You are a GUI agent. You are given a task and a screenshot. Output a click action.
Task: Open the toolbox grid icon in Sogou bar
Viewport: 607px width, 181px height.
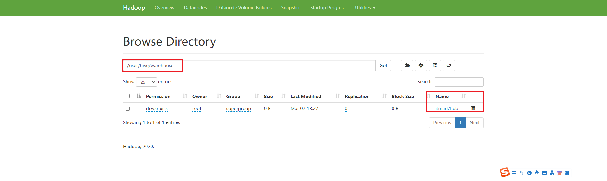(567, 173)
